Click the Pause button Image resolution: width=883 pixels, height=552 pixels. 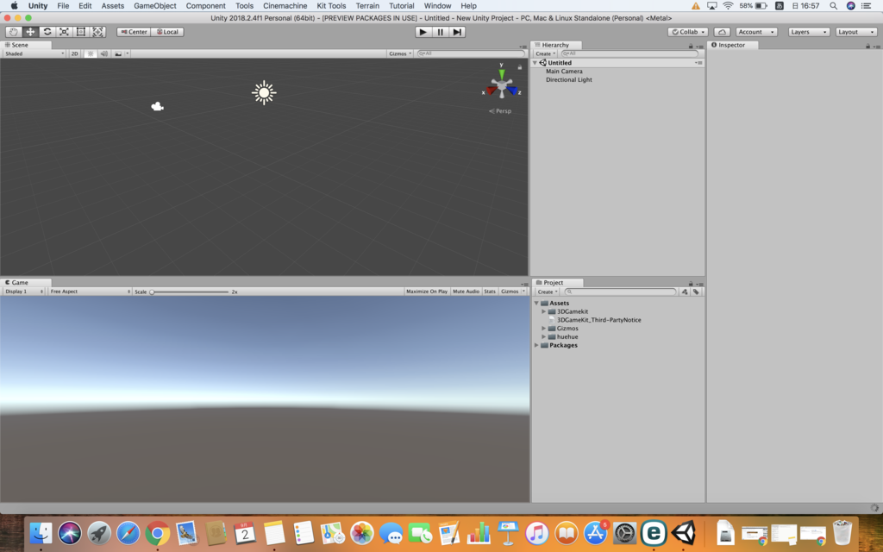point(441,32)
